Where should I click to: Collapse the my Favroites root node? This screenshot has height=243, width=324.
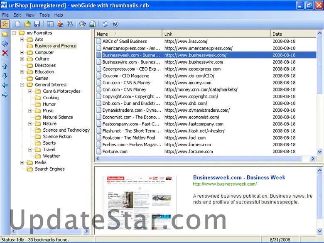tap(14, 33)
